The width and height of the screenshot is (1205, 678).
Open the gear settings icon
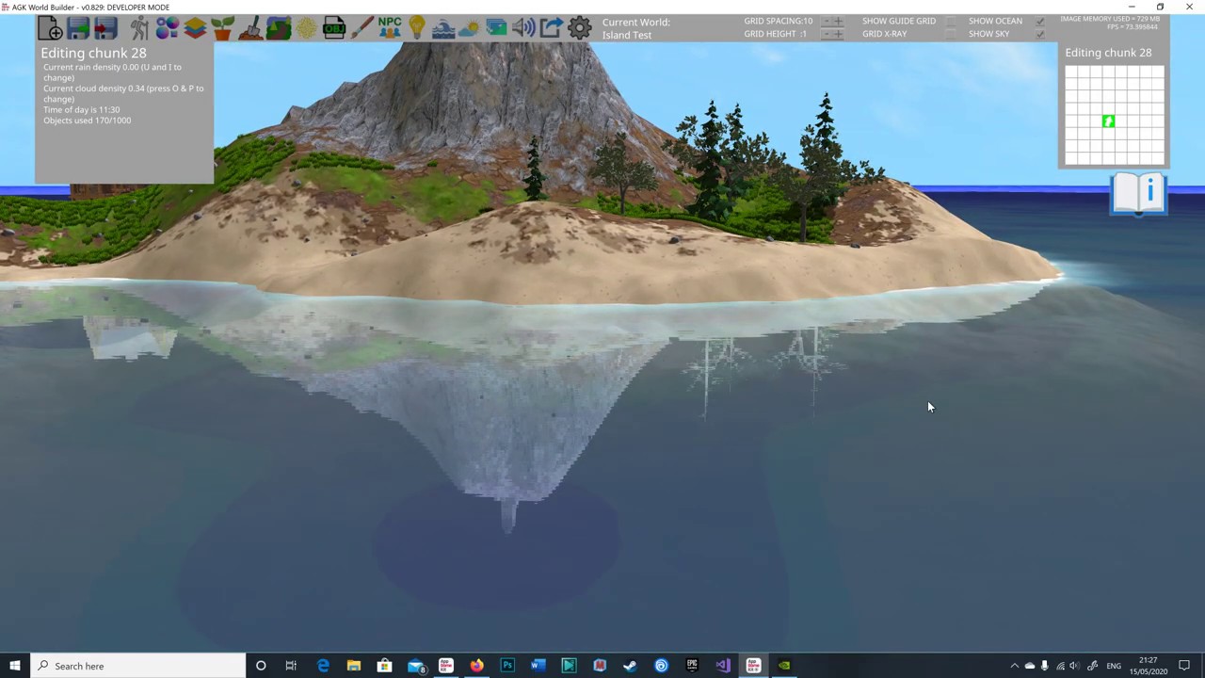click(x=580, y=28)
